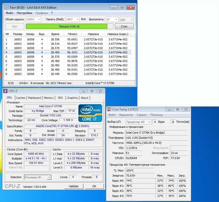
Task: Click the VID value 1.2159 в
Action: pos(134,148)
